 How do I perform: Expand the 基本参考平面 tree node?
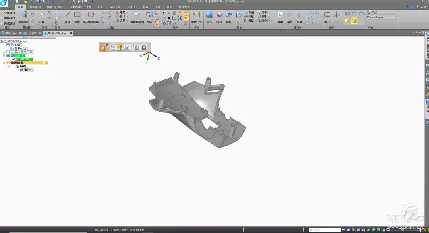[x=4, y=52]
